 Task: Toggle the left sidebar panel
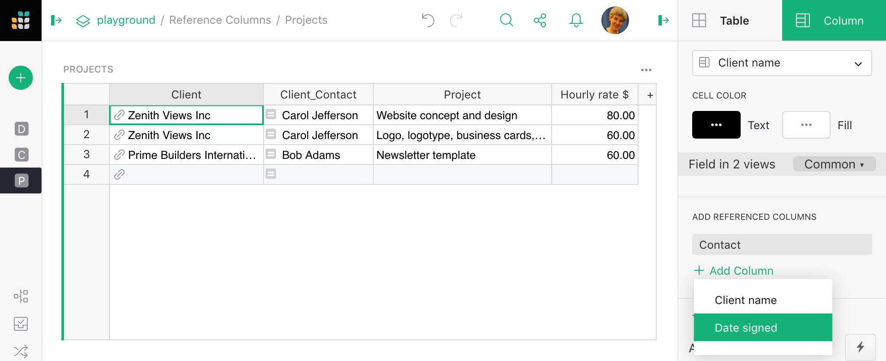tap(56, 20)
